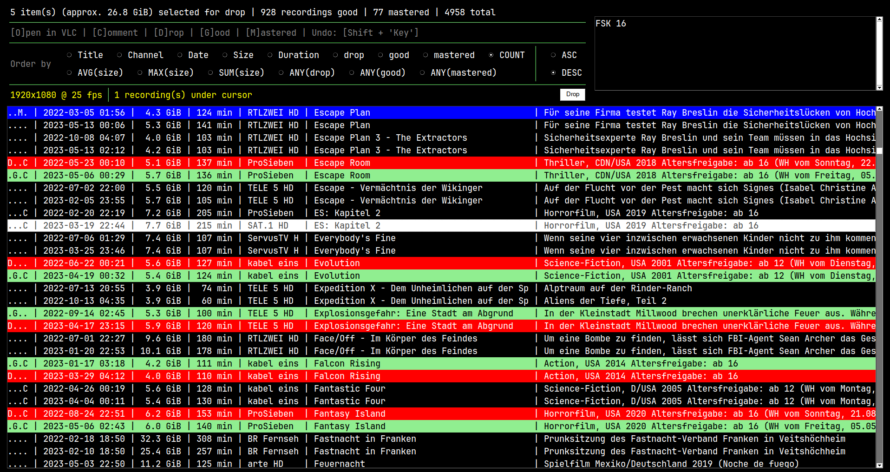Select Expedition X row with 74 min
The image size is (890, 472).
(x=441, y=288)
